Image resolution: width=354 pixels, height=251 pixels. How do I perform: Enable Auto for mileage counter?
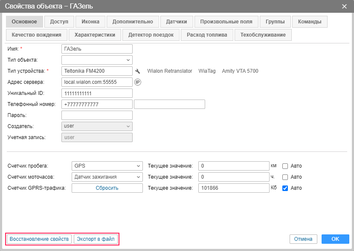point(286,166)
